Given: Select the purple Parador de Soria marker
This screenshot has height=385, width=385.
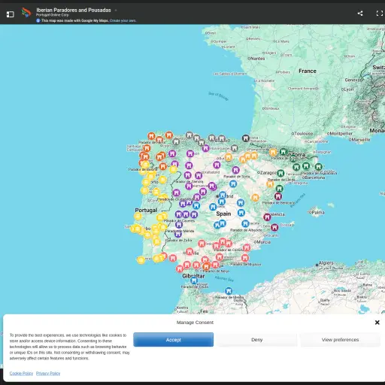Looking at the screenshot, I should tap(235, 170).
